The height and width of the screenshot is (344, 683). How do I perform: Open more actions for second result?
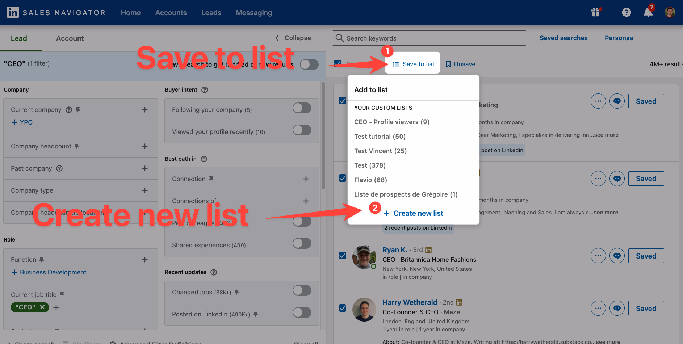point(598,179)
